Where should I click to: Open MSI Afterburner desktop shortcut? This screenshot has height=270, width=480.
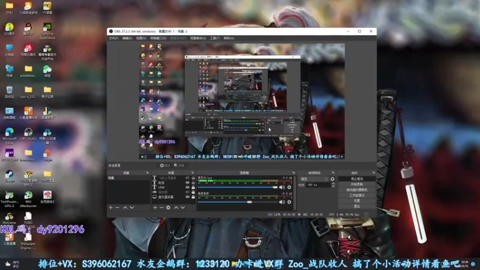28,199
